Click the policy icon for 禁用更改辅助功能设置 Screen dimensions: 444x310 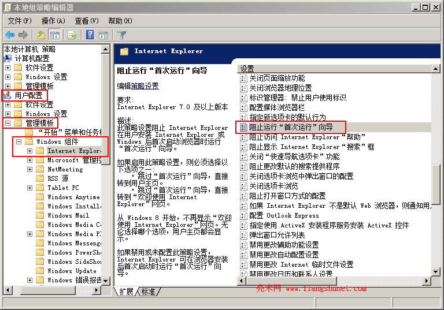pos(243,245)
